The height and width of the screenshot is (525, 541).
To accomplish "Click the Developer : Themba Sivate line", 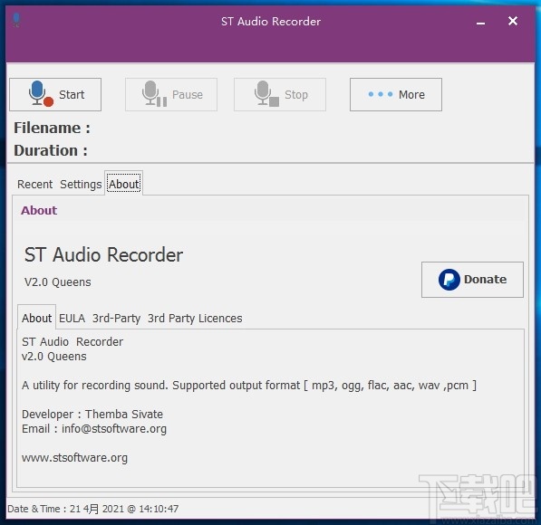I will coord(92,414).
